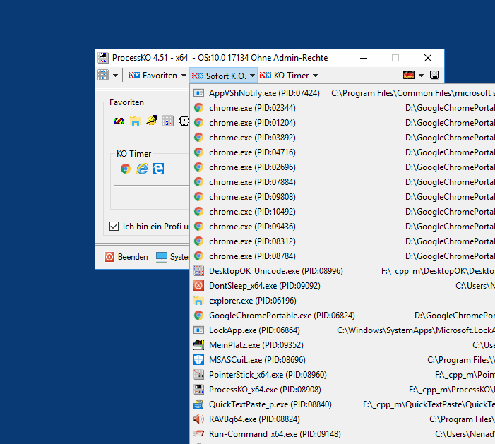495x444 pixels.
Task: Click the MSASCuiL.exe shield icon
Action: click(198, 360)
